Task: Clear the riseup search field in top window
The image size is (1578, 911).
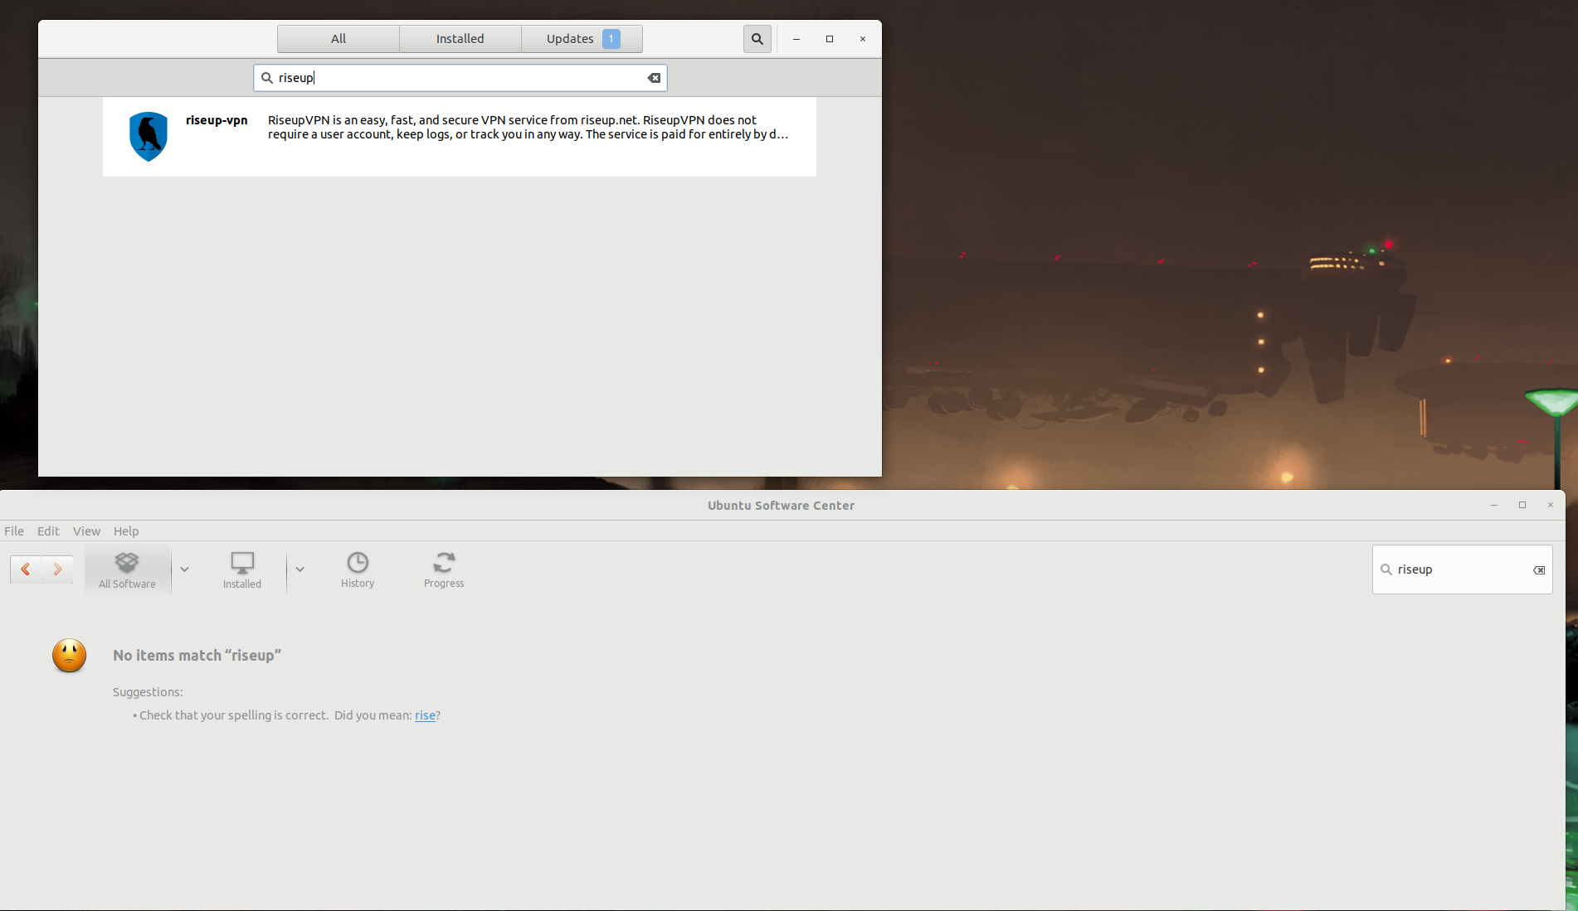Action: 654,78
